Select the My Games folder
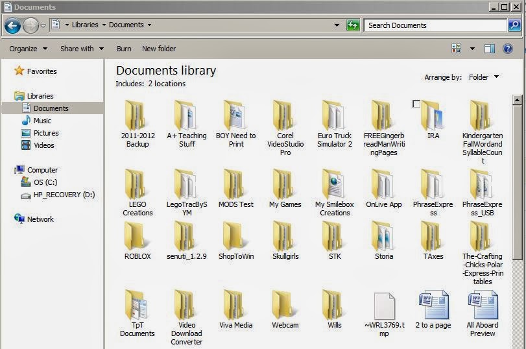The width and height of the screenshot is (526, 349). pyautogui.click(x=285, y=189)
